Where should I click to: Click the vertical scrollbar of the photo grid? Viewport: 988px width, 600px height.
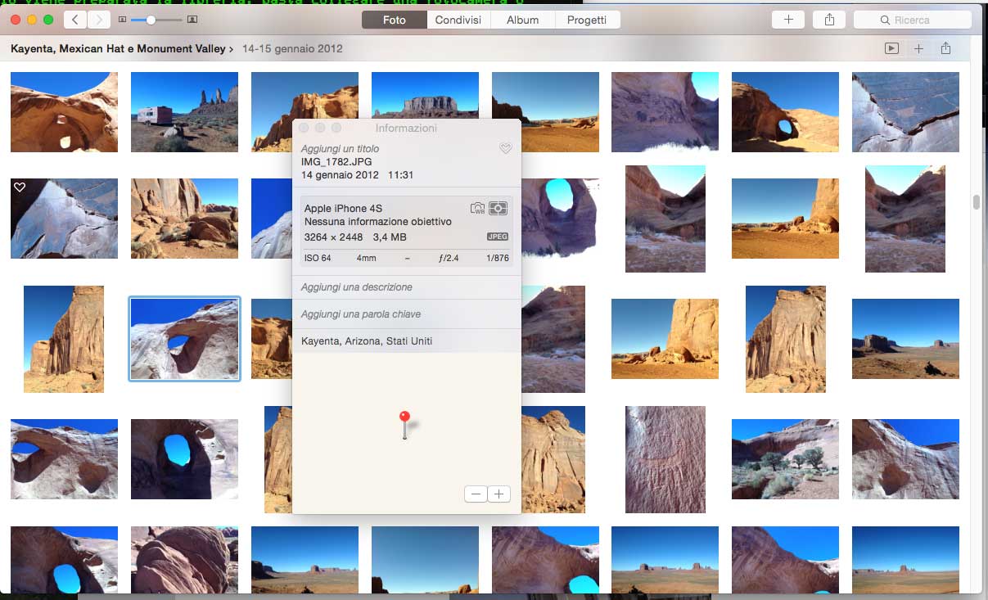tap(976, 201)
